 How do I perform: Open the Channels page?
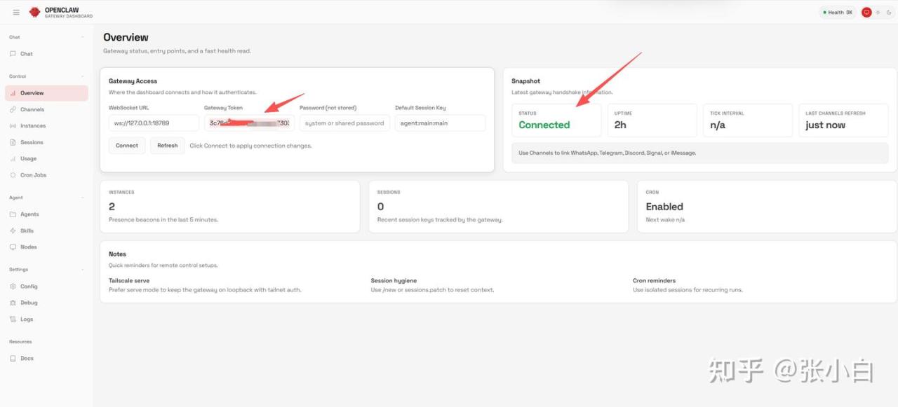pos(32,109)
